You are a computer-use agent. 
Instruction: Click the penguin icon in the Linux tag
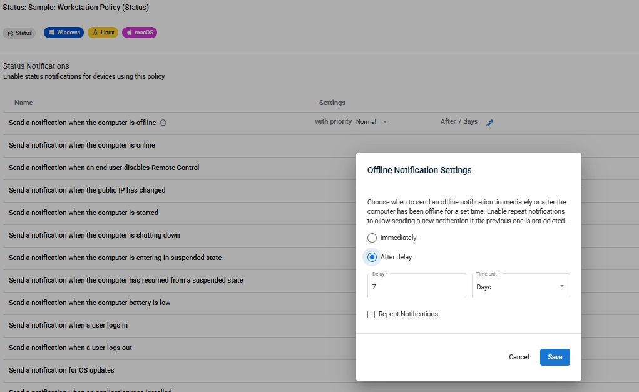[95, 33]
